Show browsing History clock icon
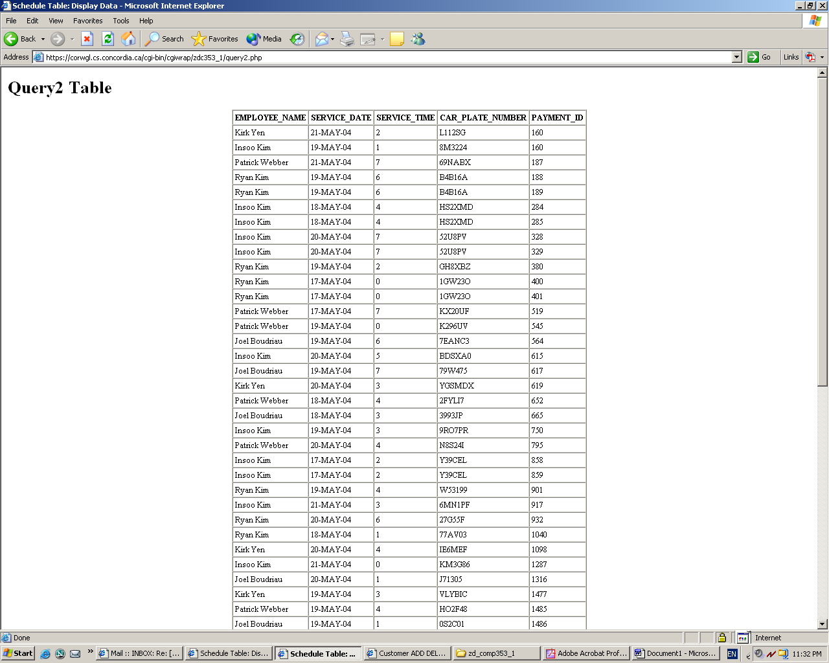Viewport: 829px width, 663px height. [297, 39]
